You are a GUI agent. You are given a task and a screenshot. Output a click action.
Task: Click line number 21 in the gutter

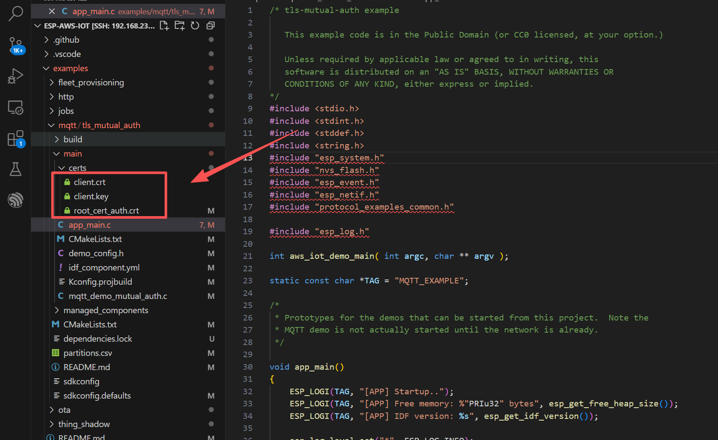(x=248, y=256)
